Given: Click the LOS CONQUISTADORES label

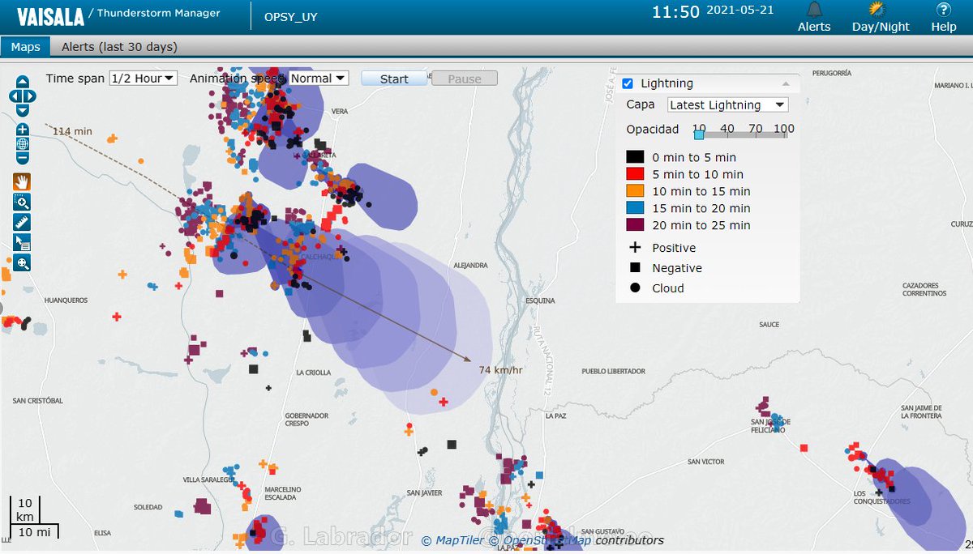Looking at the screenshot, I should (x=882, y=496).
